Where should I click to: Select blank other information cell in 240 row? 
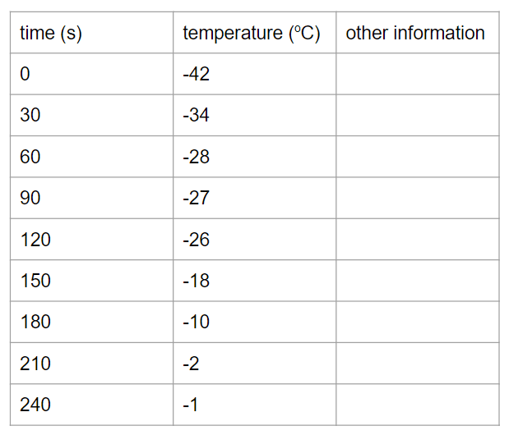pyautogui.click(x=417, y=405)
